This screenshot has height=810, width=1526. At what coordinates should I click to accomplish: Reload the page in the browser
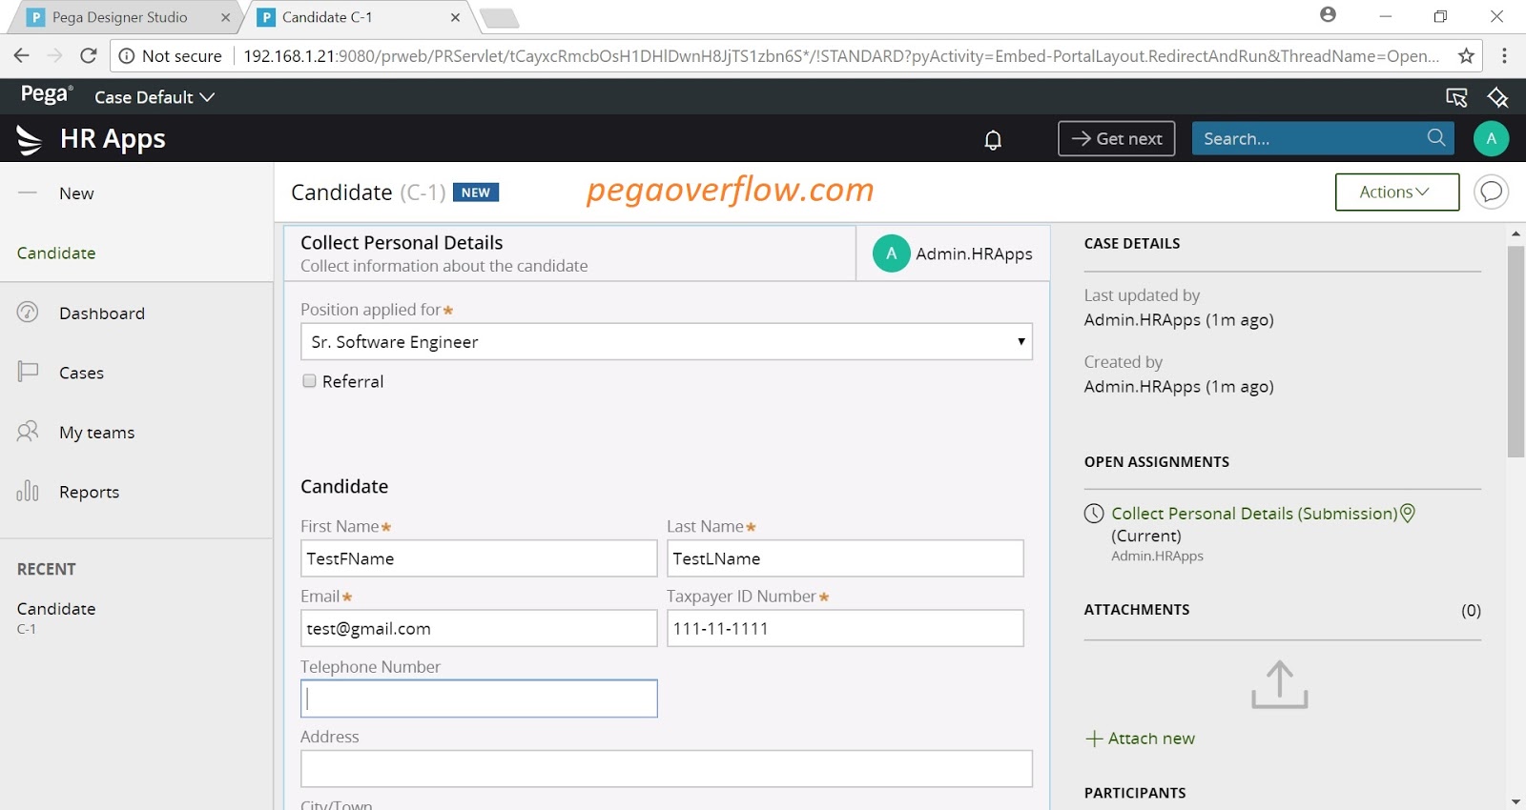(89, 56)
